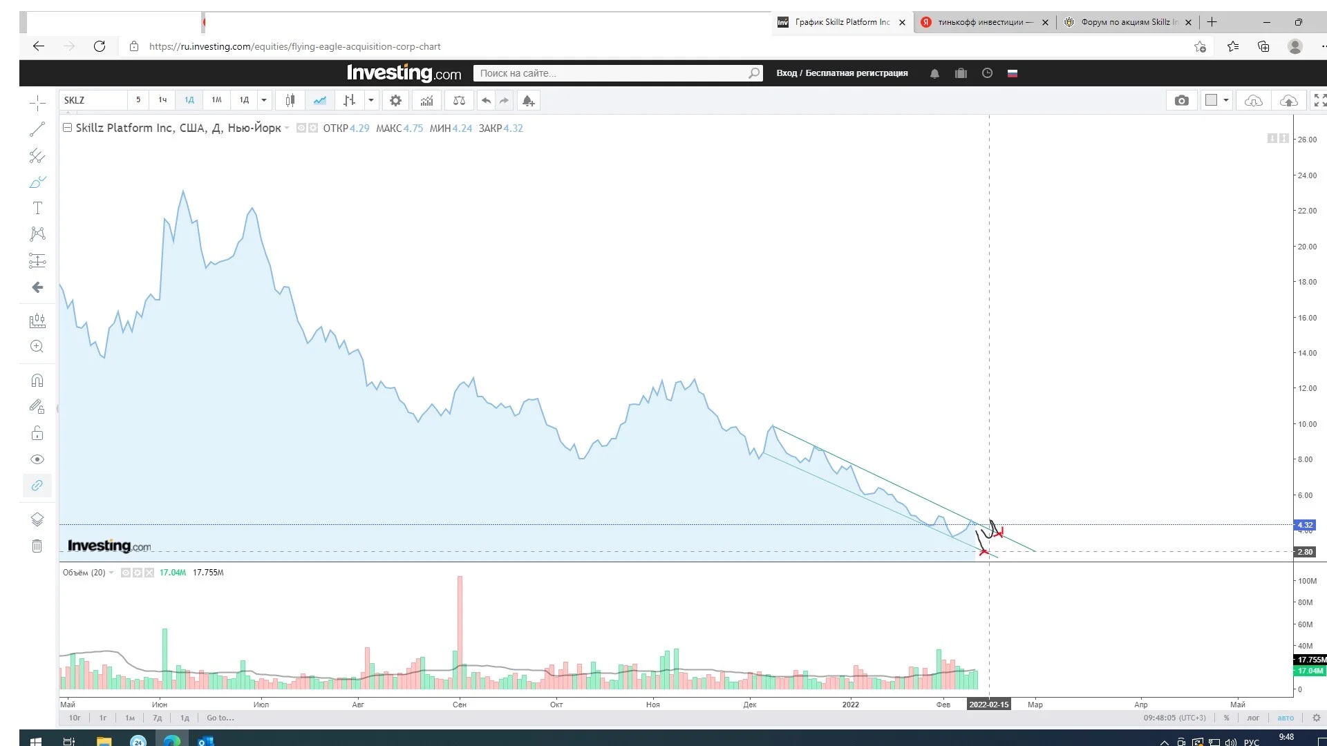Expand the time interval dropdown arrow
The image size is (1327, 746).
pyautogui.click(x=264, y=101)
